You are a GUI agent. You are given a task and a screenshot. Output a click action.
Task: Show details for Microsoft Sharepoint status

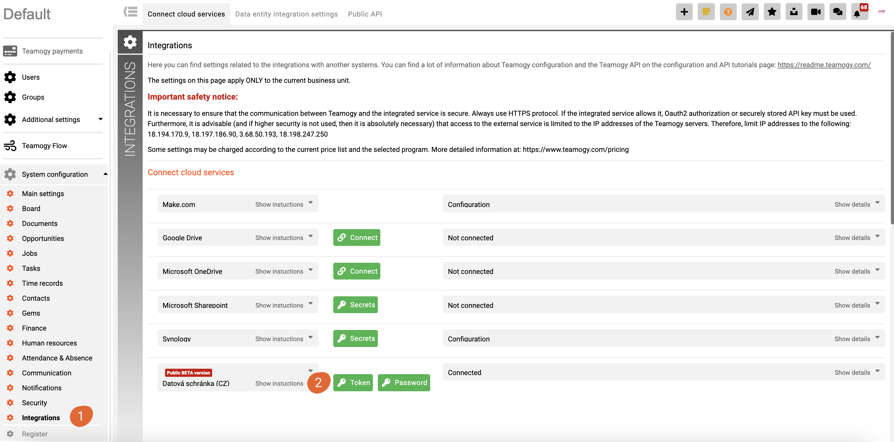[x=857, y=305]
